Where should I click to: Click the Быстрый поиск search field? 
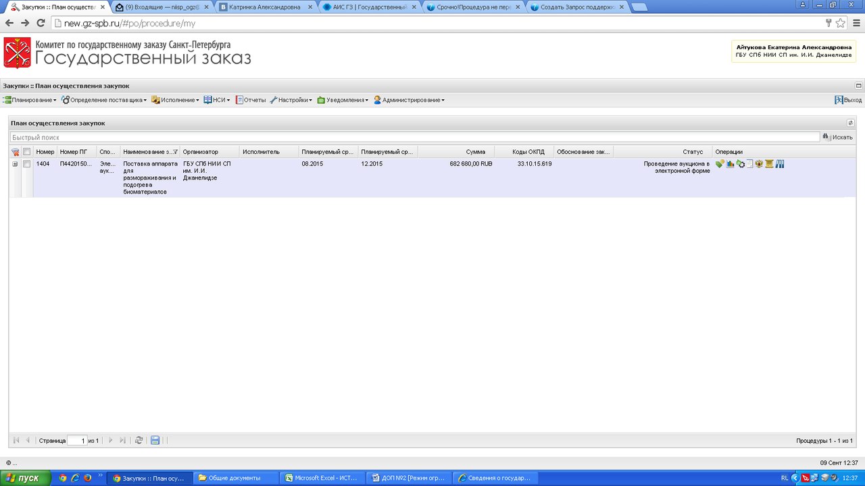coord(414,137)
